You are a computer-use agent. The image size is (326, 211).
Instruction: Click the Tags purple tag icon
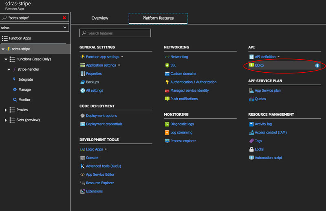pyautogui.click(x=251, y=141)
